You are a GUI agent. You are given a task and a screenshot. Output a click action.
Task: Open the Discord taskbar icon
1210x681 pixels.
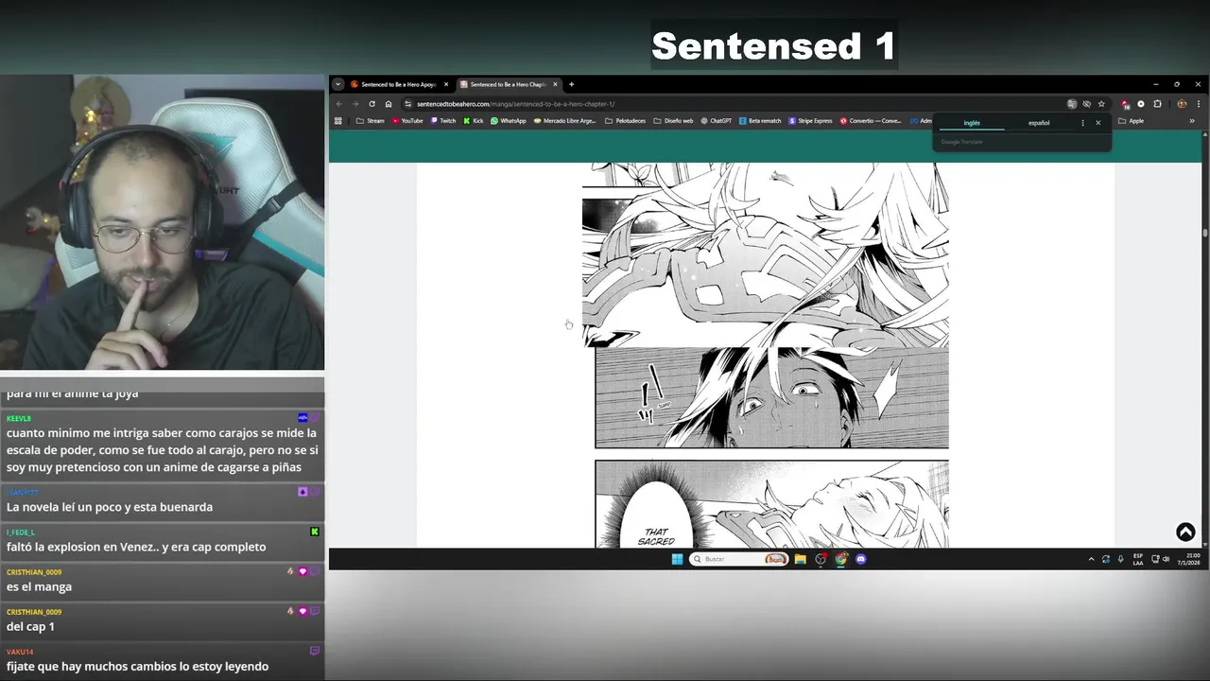[861, 559]
